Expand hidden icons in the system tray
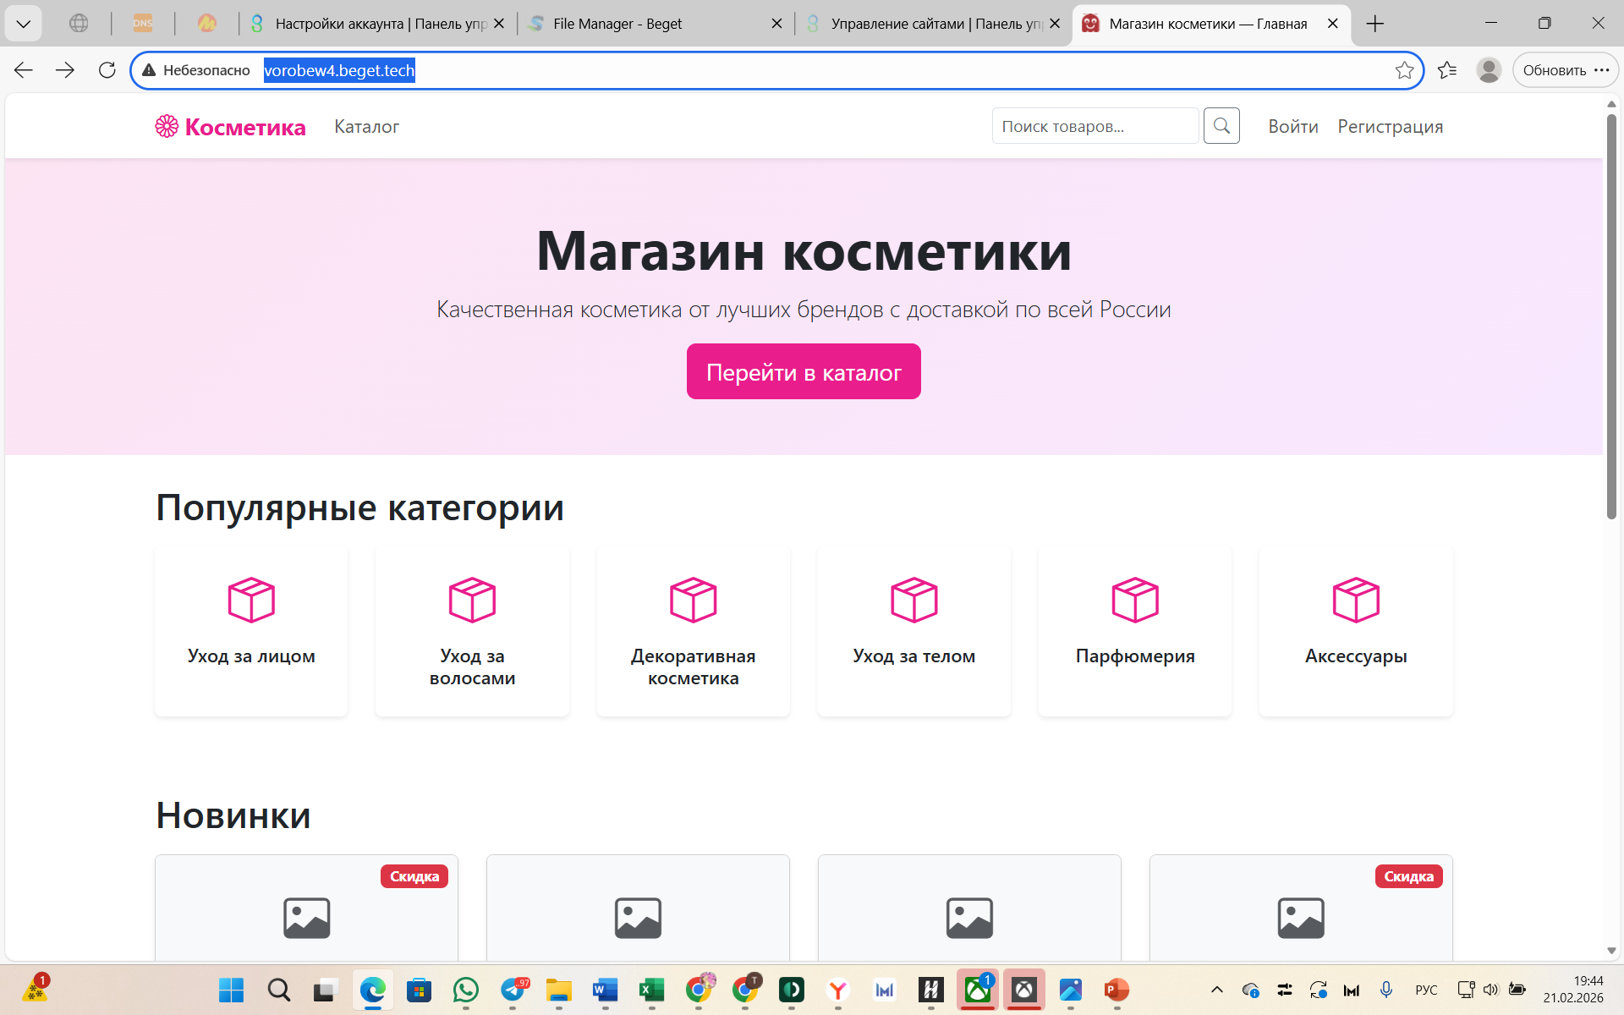The width and height of the screenshot is (1624, 1015). pyautogui.click(x=1215, y=990)
